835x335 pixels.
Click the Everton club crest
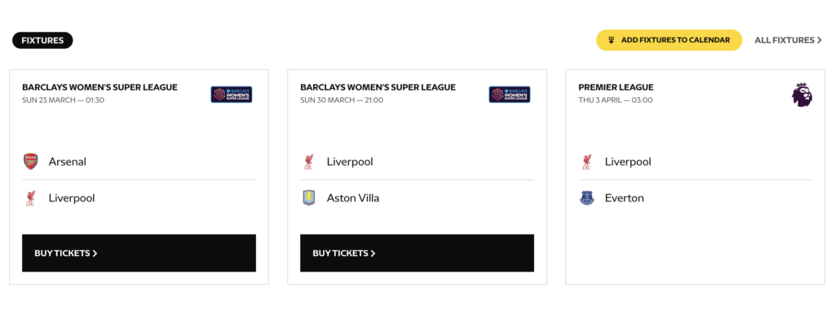pyautogui.click(x=586, y=198)
